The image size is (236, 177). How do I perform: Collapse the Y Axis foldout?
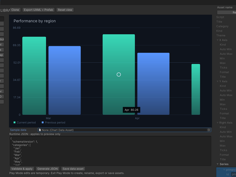(x=217, y=81)
